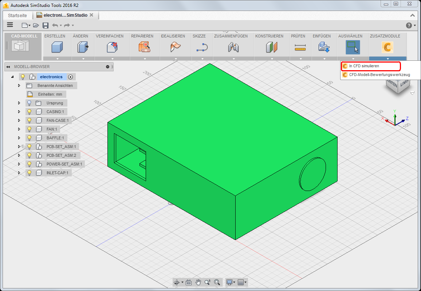Click the EINFÜGEN insert icon
421x291 pixels.
pos(324,47)
